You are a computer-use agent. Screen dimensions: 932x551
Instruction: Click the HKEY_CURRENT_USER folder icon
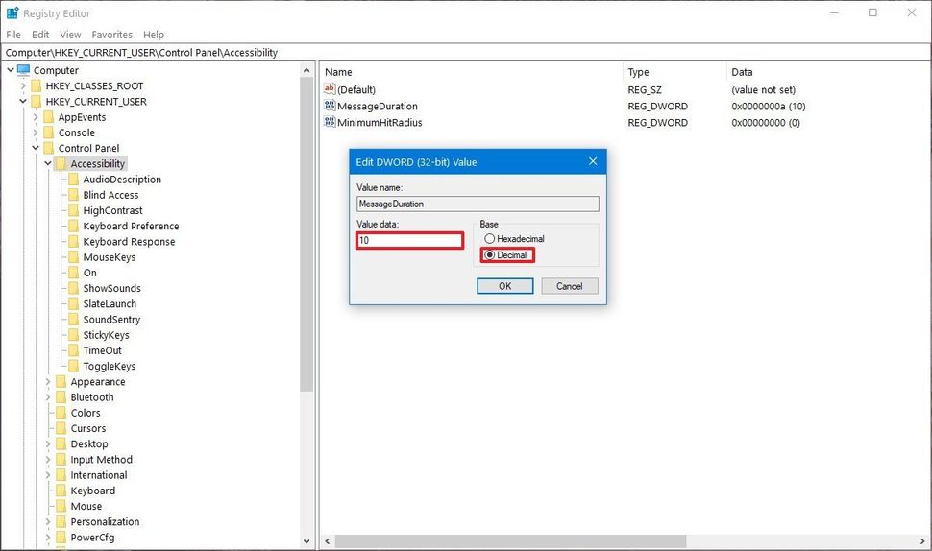click(x=37, y=102)
